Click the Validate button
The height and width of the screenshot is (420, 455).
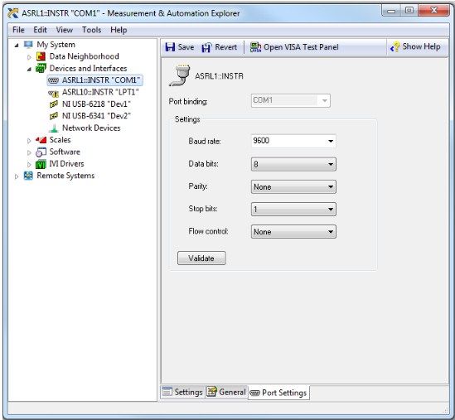coord(201,258)
